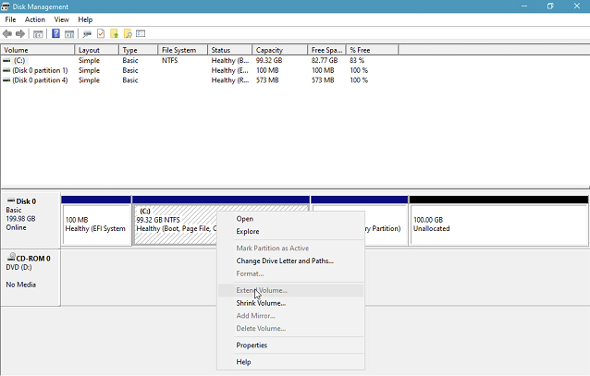
Task: Click the Forward arrow toolbar icon
Action: [x=21, y=34]
